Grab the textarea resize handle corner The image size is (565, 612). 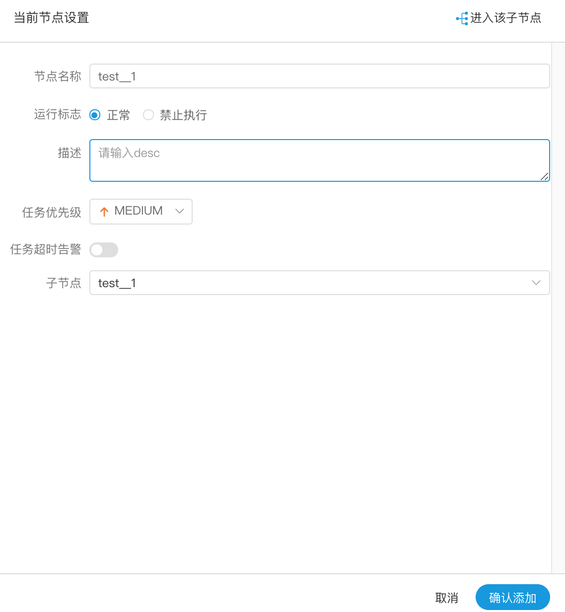pyautogui.click(x=545, y=176)
